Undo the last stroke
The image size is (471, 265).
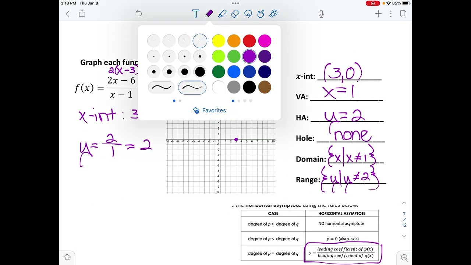[139, 13]
